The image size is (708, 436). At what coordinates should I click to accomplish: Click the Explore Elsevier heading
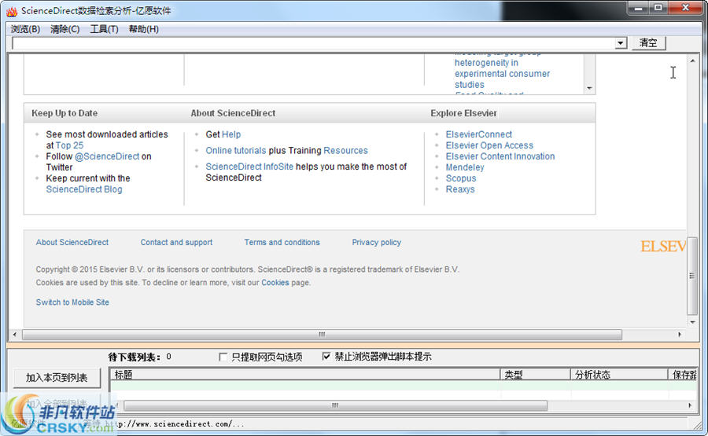(463, 113)
